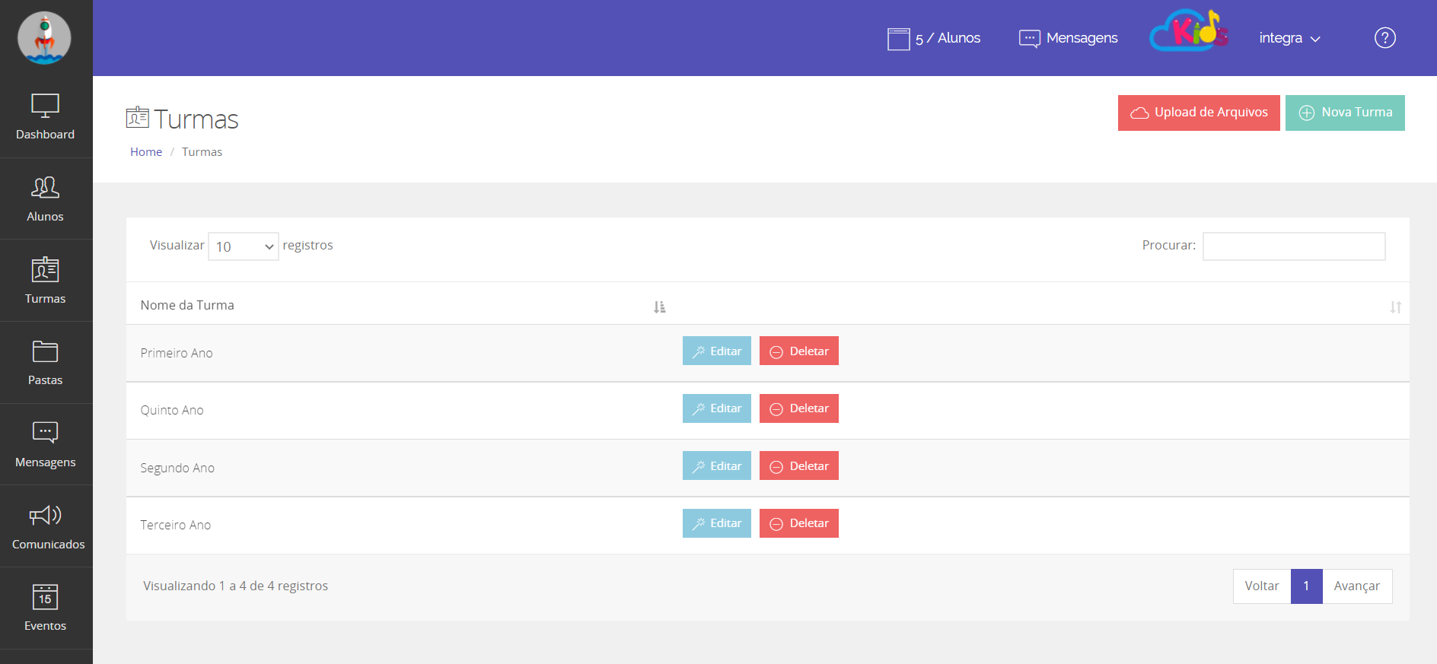Open Comunicados megaphone icon in sidebar
1437x664 pixels.
pos(45,516)
